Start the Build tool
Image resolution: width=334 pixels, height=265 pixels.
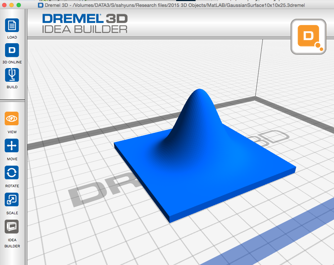[12, 75]
